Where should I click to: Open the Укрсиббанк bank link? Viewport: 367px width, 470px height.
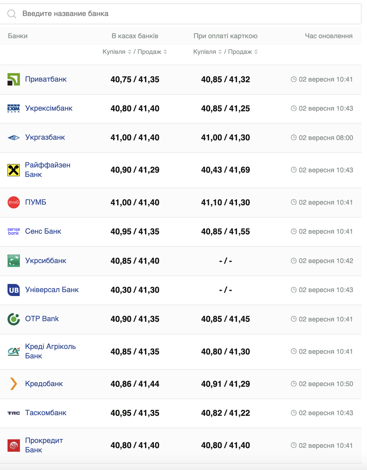click(46, 261)
